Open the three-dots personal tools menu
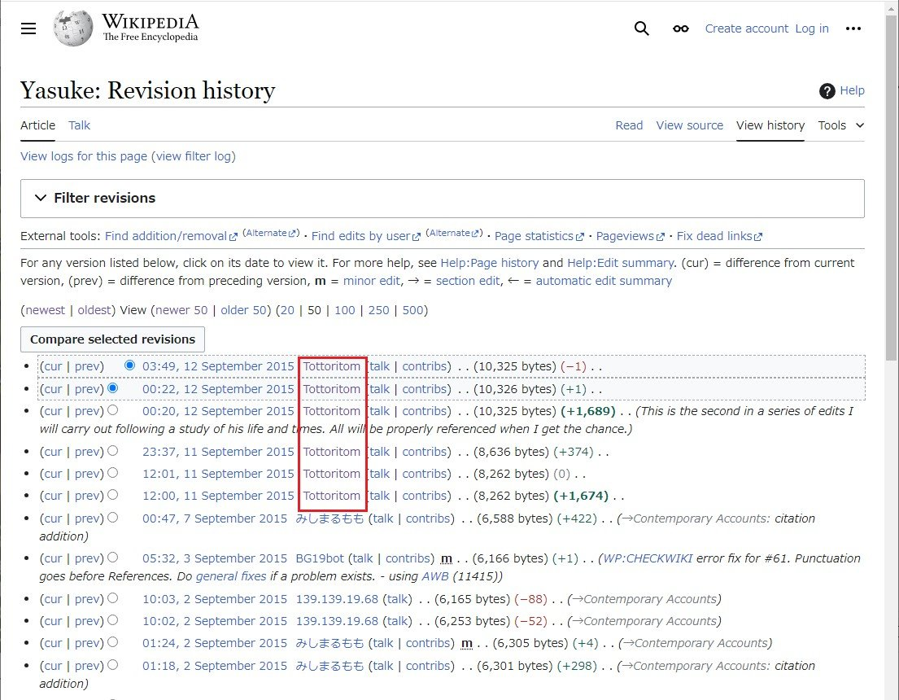 [853, 28]
